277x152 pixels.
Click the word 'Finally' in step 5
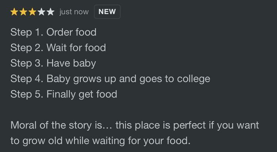(61, 94)
